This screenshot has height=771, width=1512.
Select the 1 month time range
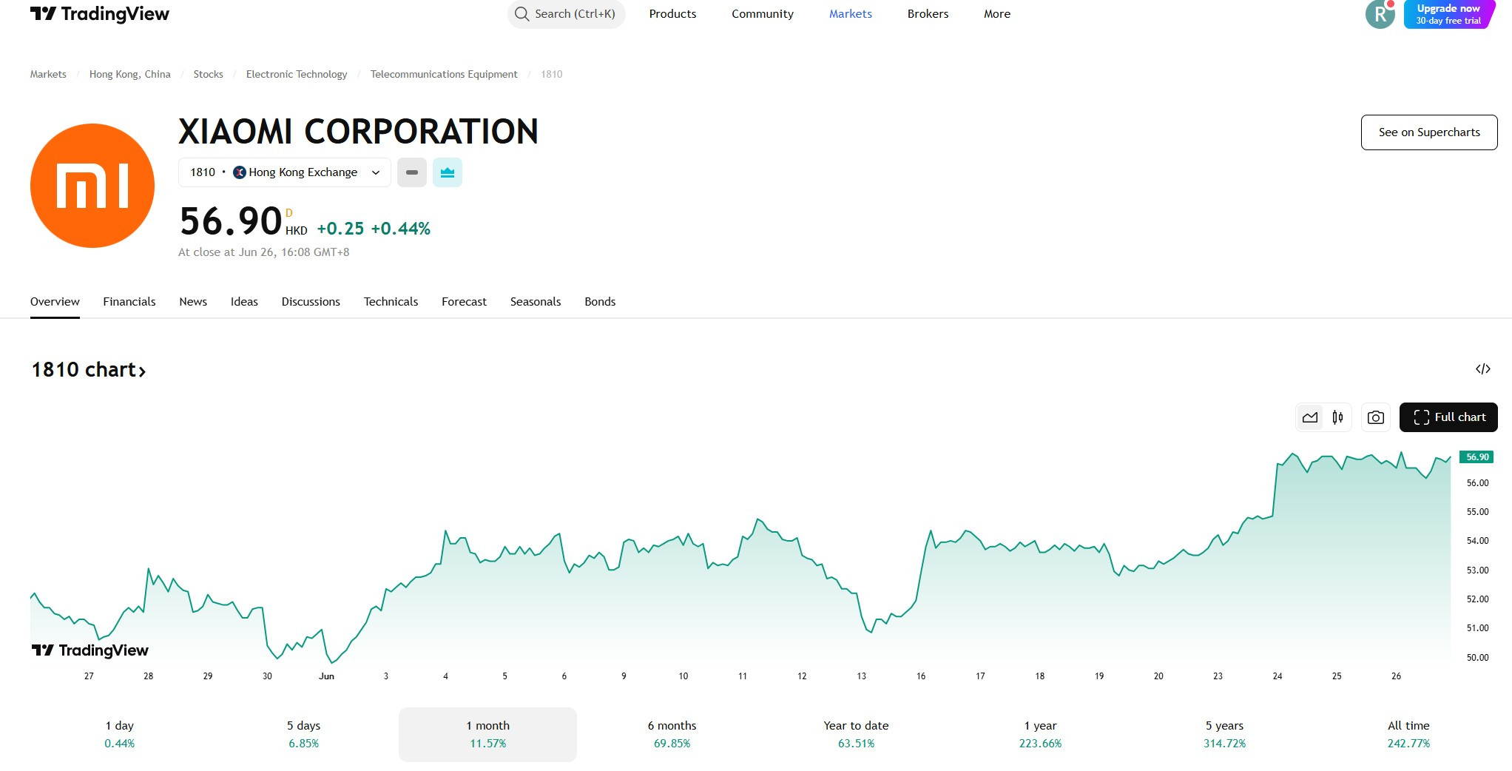tap(488, 735)
